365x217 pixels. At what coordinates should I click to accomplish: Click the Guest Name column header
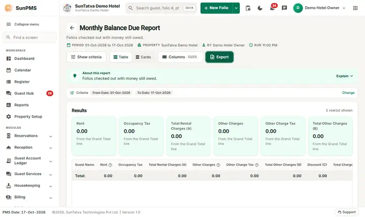(x=85, y=165)
